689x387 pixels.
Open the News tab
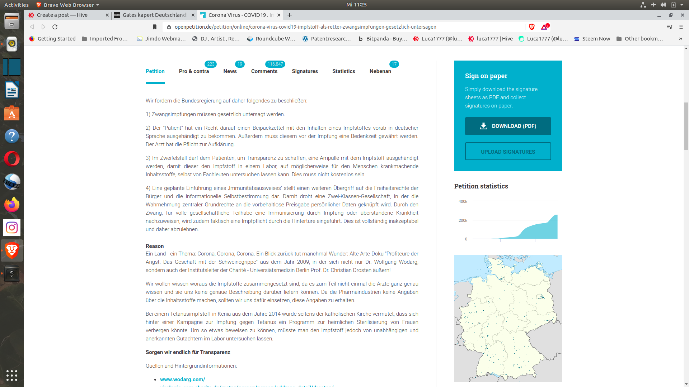pyautogui.click(x=230, y=71)
